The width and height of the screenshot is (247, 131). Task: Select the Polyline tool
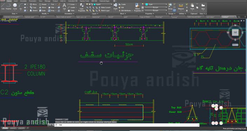point(8,6)
